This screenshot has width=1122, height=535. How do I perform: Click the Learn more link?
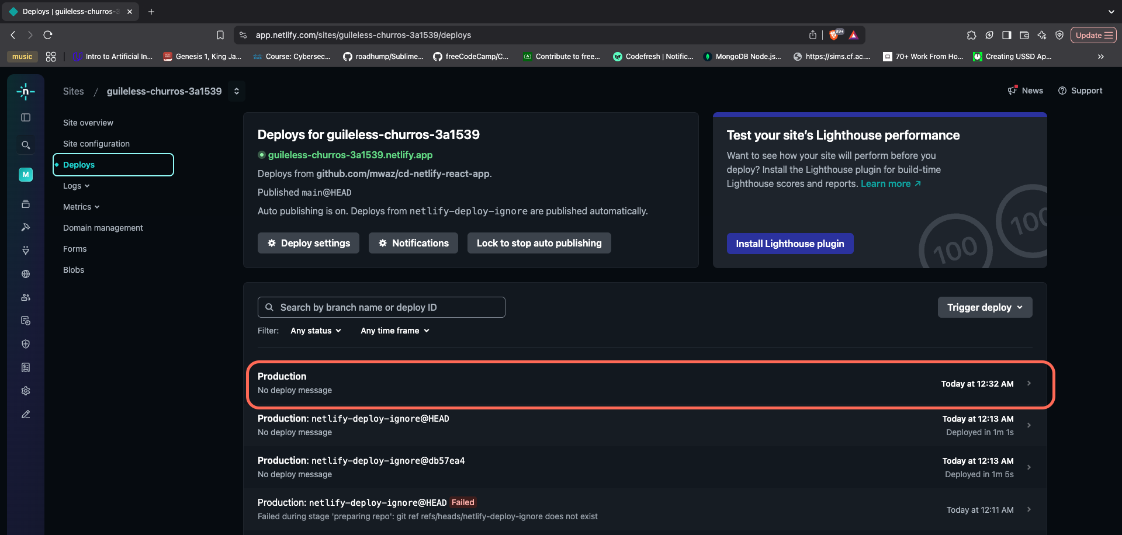891,183
